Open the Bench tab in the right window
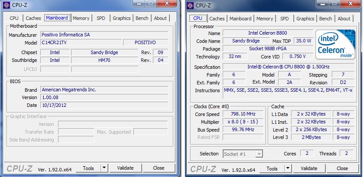 click(326, 19)
